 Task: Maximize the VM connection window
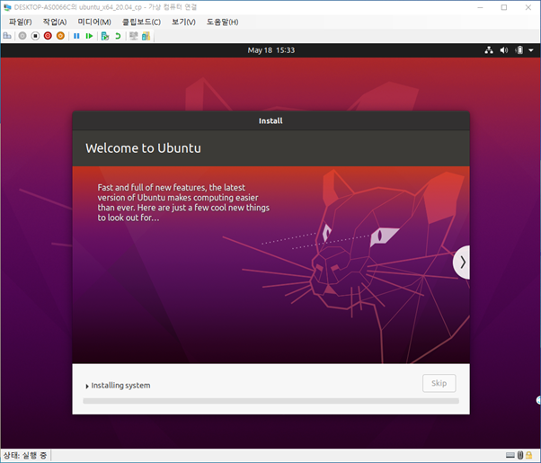[504, 7]
